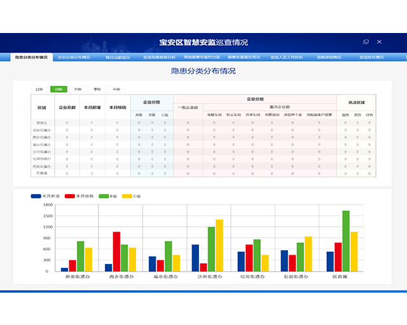
Task: Toggle the green B级 legend series
Action: pos(109,196)
